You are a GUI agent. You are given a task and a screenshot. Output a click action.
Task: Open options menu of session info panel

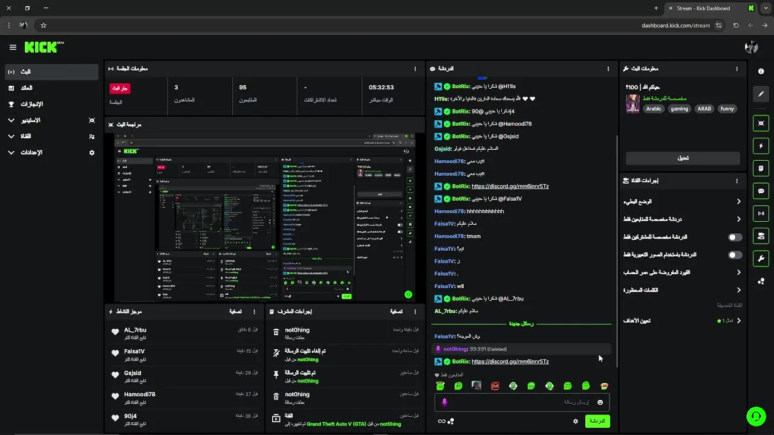415,69
